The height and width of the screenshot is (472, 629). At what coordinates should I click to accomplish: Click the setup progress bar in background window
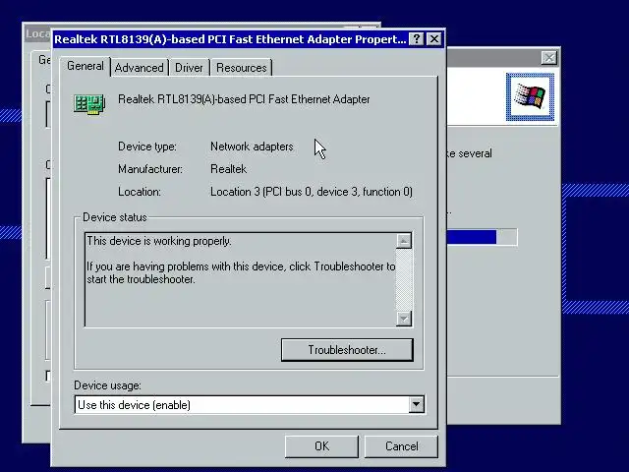coord(483,237)
